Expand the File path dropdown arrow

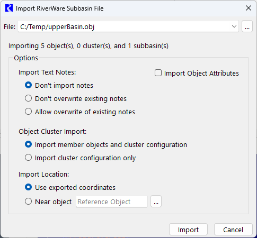(x=234, y=26)
